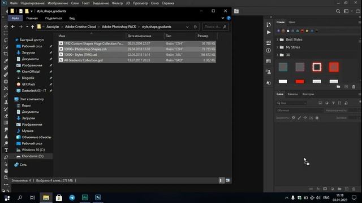Open the Clone Source panel icon
Screen dimensions: 362x203
coord(269,72)
